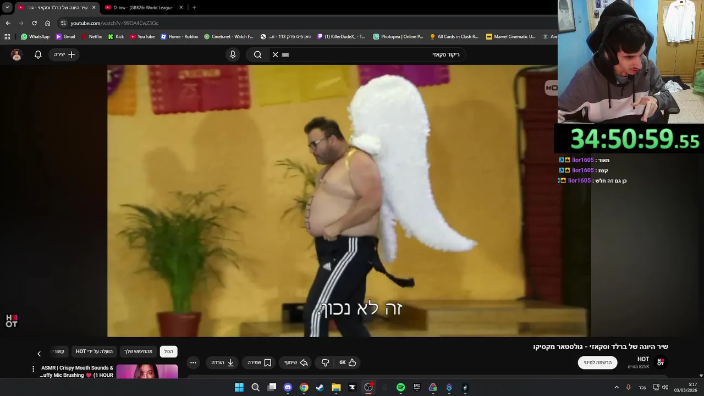This screenshot has height=396, width=704.
Task: Open the Gmail bookmark
Action: pyautogui.click(x=65, y=37)
